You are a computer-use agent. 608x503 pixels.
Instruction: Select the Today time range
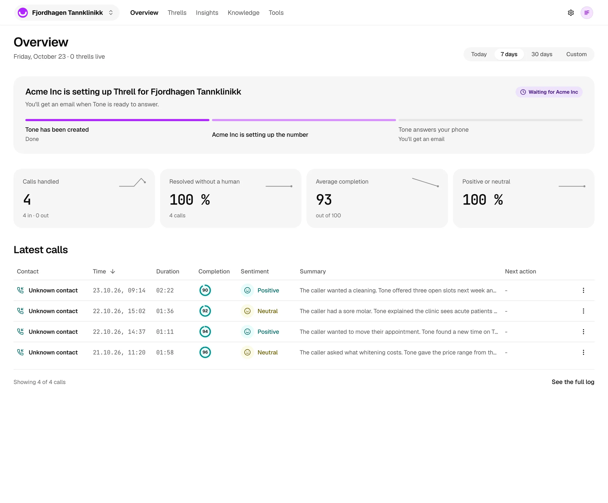click(x=479, y=54)
